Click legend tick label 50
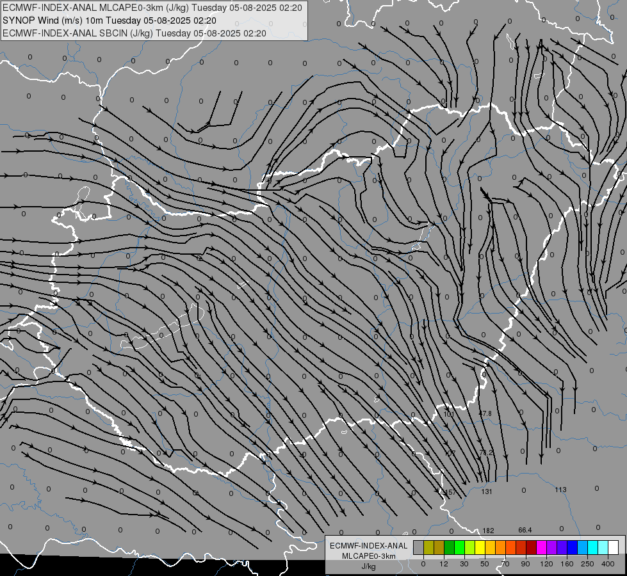Screen dimensions: 627x576 [x=485, y=564]
